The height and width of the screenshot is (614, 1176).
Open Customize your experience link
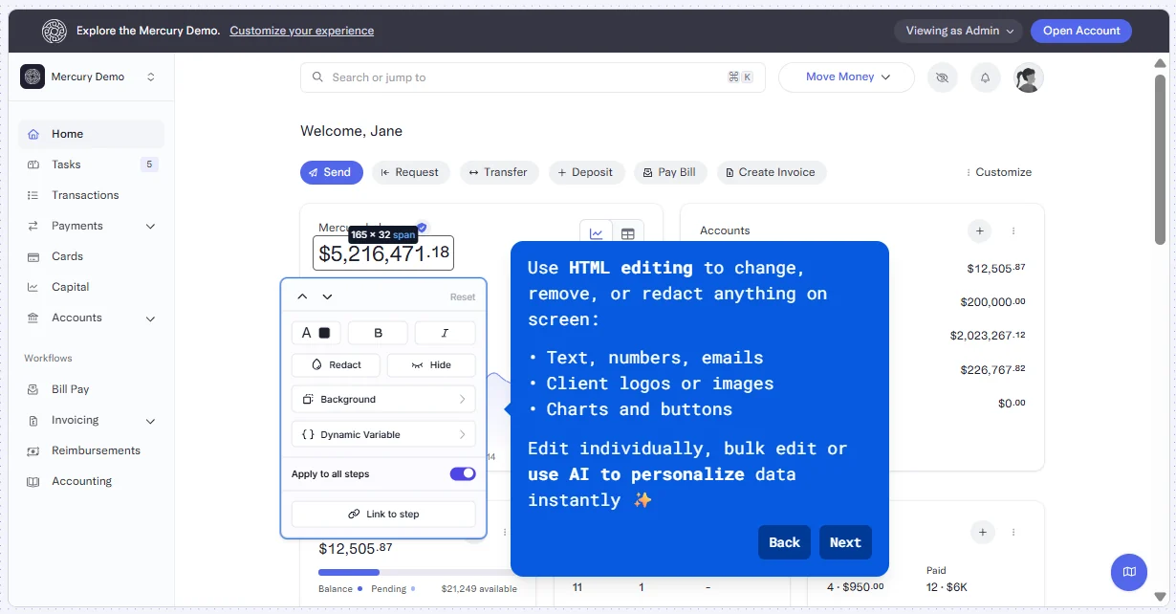click(x=302, y=31)
